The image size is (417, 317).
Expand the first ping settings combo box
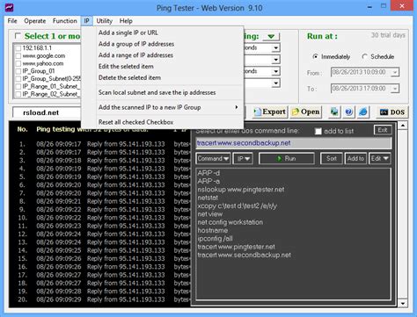[x=275, y=47]
